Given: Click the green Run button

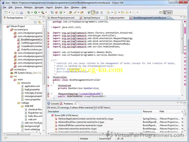Looking at the screenshot, I should pyautogui.click(x=35, y=12).
